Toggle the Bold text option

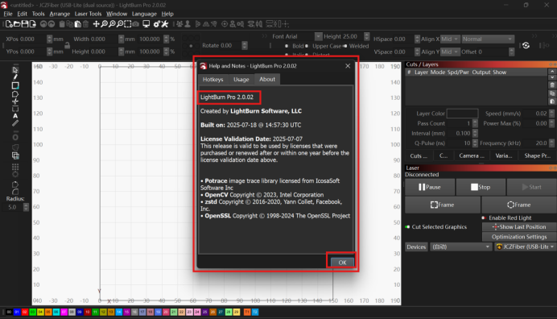[x=295, y=46]
